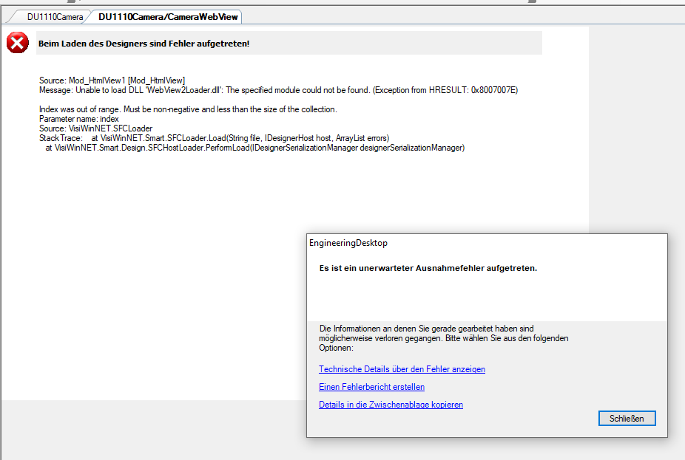
Task: Select the DU1110Camera/CameraWebView tab
Action: 168,16
